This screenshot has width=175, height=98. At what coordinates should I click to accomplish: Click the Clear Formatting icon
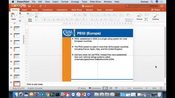pyautogui.click(x=85, y=15)
